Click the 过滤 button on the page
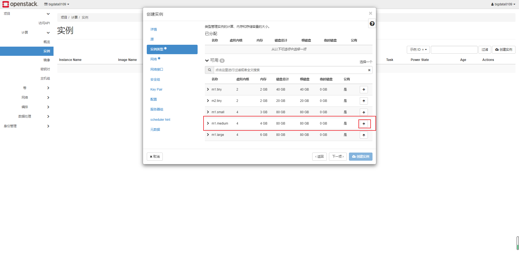519x255 pixels. [485, 50]
